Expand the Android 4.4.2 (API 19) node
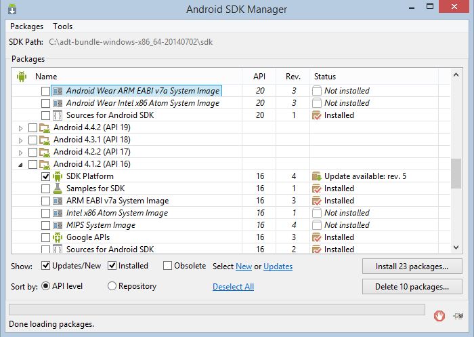This screenshot has height=337, width=474. [20, 127]
